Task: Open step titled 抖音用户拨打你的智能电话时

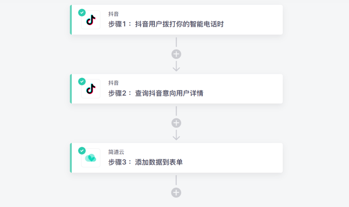Action: pyautogui.click(x=166, y=24)
